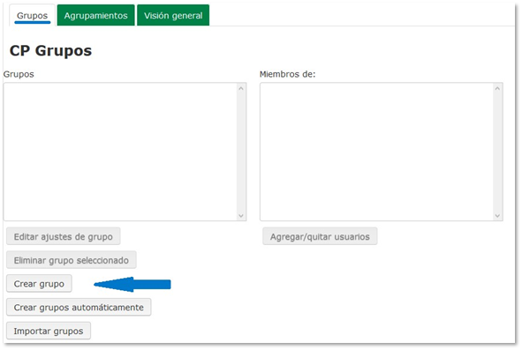Click Editar ajustes de grupo button
This screenshot has height=350, width=522.
[x=64, y=236]
